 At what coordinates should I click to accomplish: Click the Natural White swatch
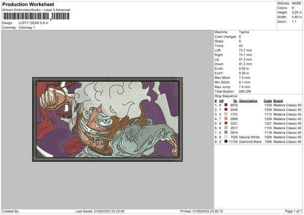(226, 137)
